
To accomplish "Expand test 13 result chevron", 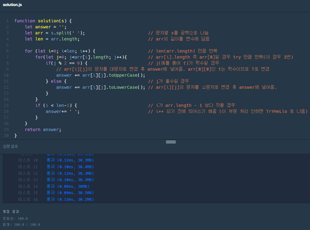I will [x=41, y=180].
